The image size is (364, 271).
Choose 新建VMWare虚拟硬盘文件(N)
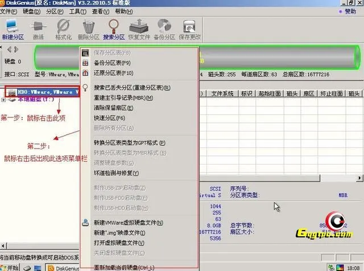[x=128, y=223]
